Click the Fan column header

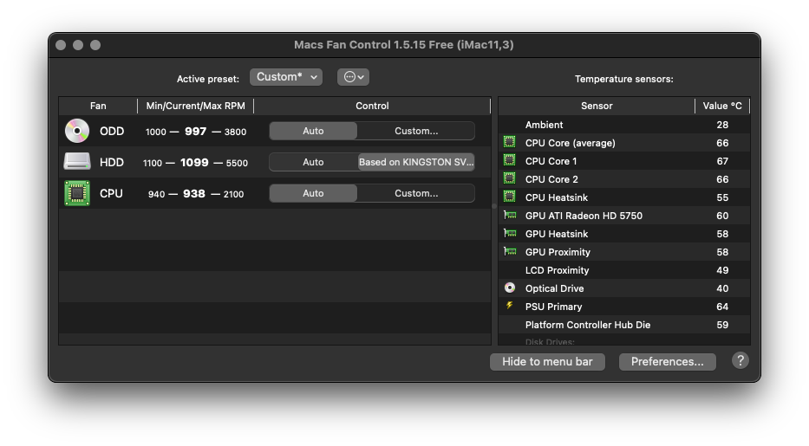coord(98,106)
